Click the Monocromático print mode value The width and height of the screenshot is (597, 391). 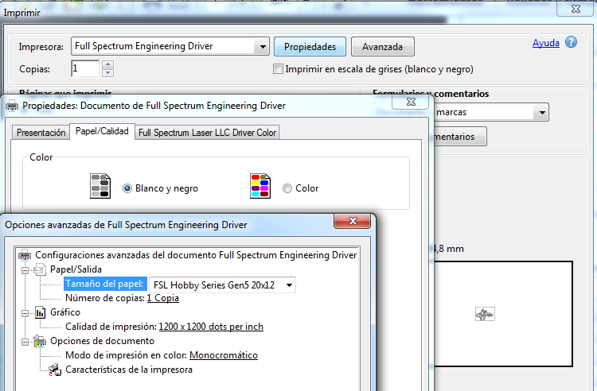click(224, 355)
